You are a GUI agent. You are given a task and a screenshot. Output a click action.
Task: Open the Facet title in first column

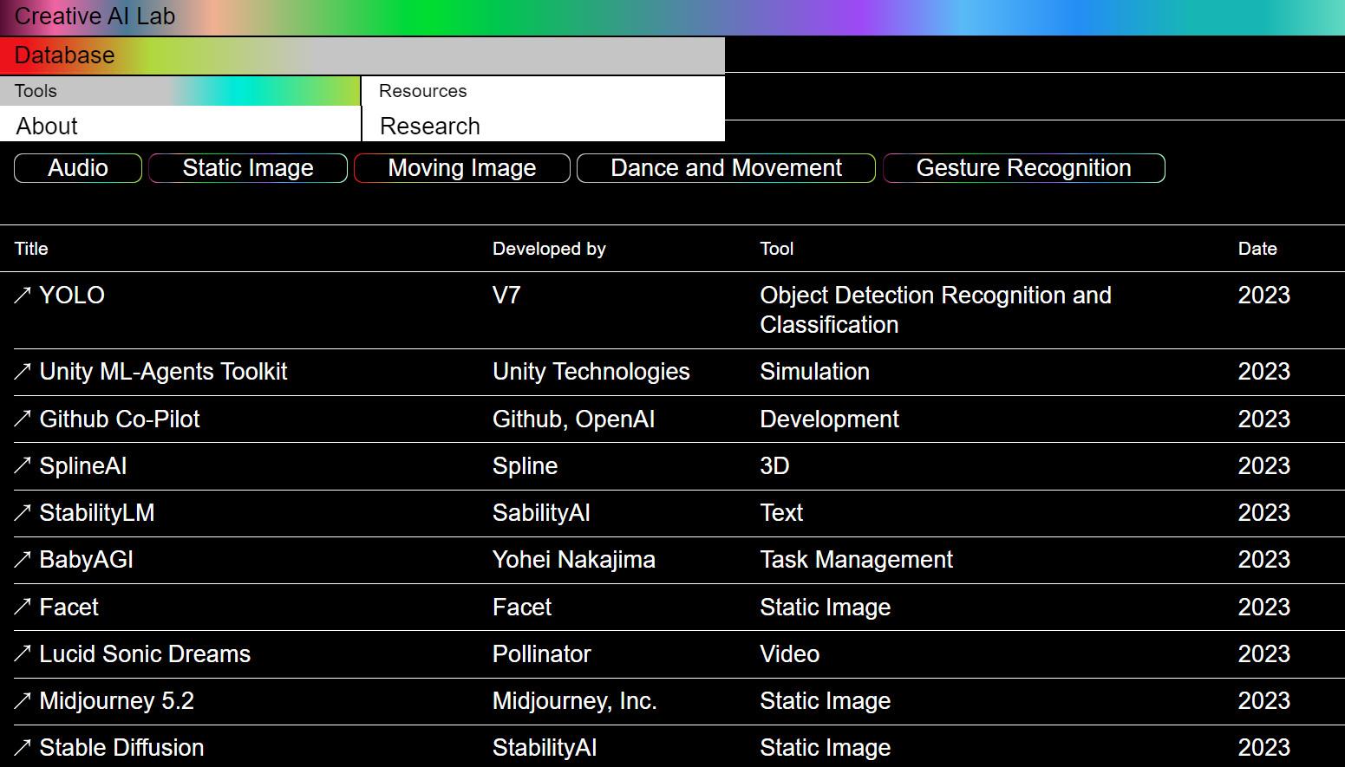coord(69,608)
